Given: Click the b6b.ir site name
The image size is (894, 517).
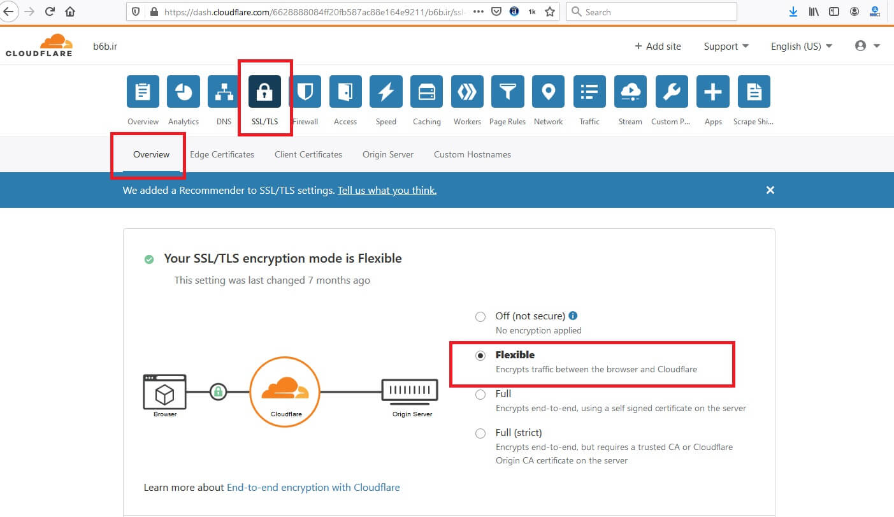Looking at the screenshot, I should coord(105,46).
